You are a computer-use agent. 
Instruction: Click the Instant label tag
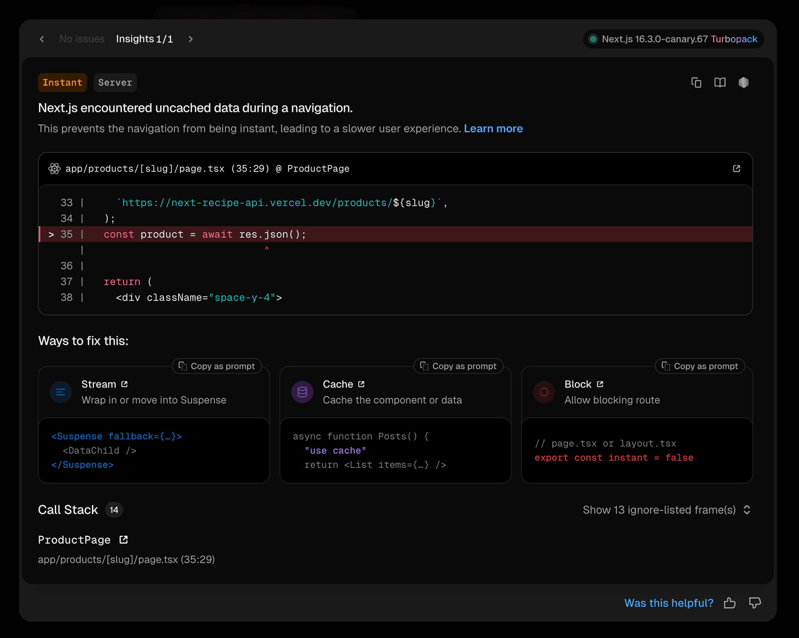coord(62,82)
